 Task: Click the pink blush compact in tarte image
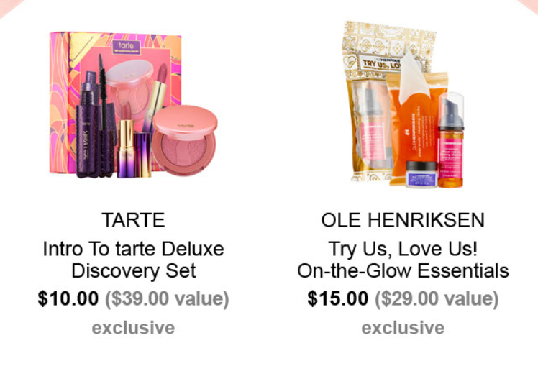click(x=184, y=141)
